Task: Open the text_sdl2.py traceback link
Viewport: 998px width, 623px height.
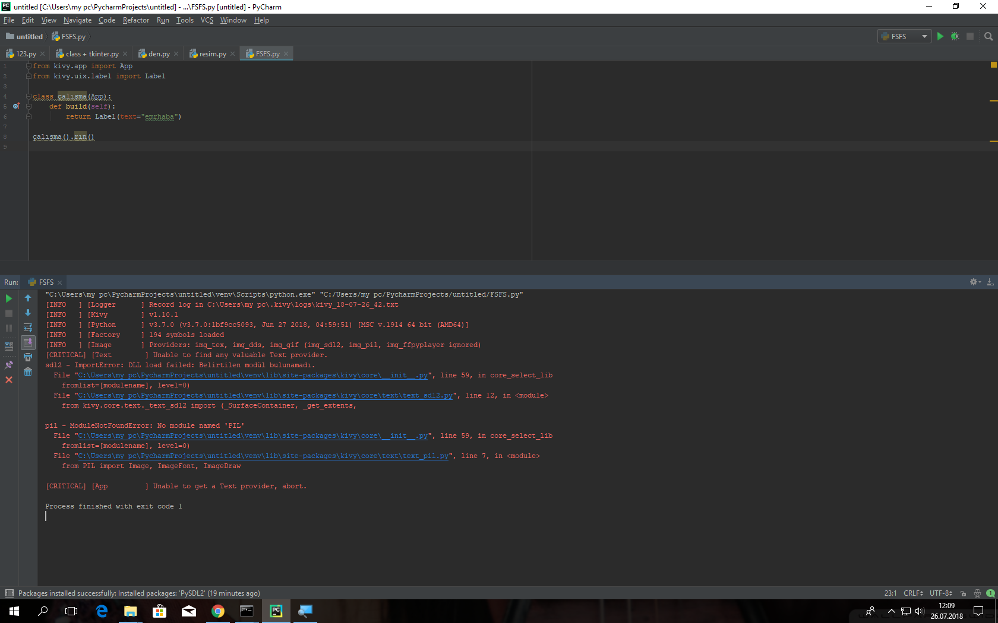Action: [x=266, y=396]
